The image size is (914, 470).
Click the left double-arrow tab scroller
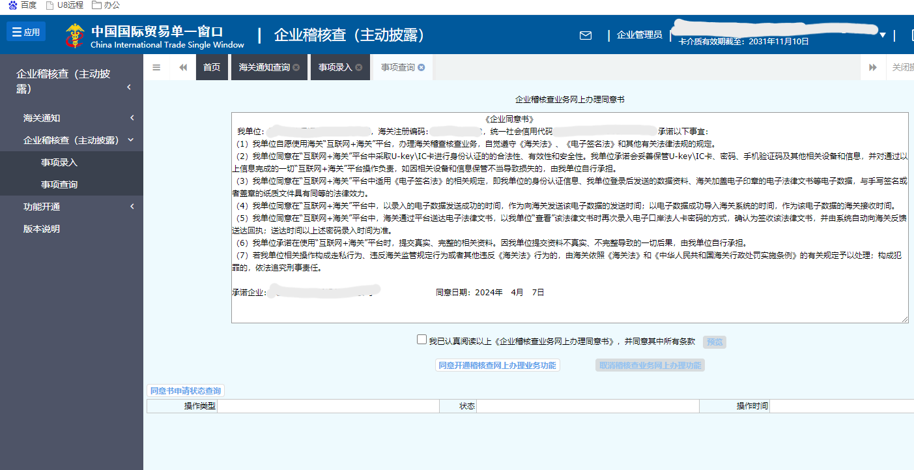coord(182,66)
